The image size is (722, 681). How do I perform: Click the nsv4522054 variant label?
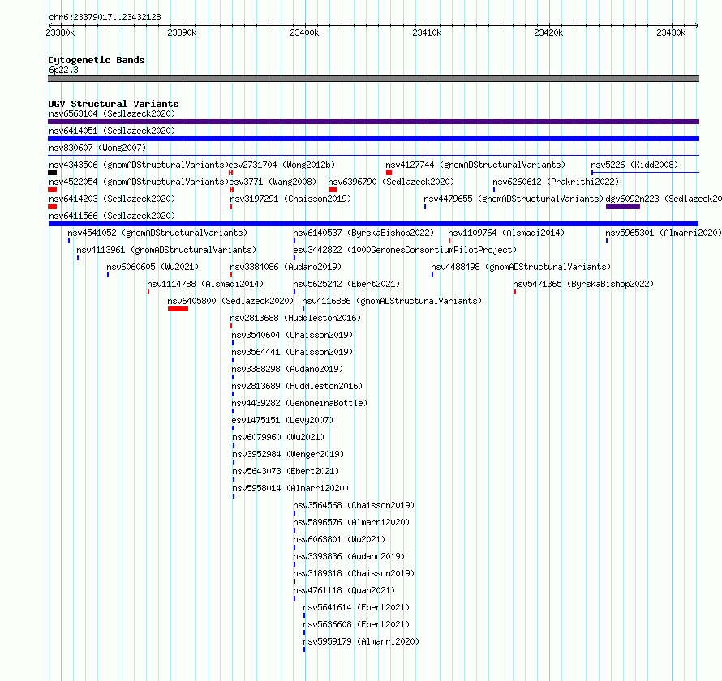(139, 182)
